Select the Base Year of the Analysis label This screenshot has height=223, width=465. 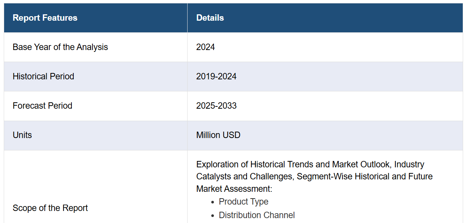[60, 47]
